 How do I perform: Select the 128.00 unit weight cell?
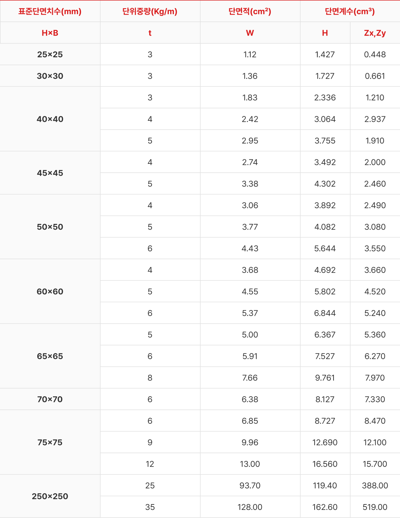click(250, 507)
